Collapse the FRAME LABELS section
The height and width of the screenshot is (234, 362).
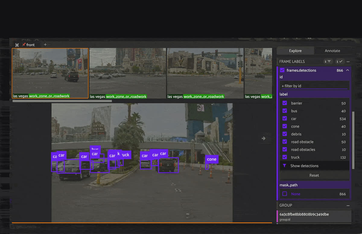[x=348, y=62]
